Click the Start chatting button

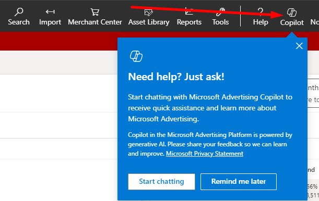coord(161,182)
